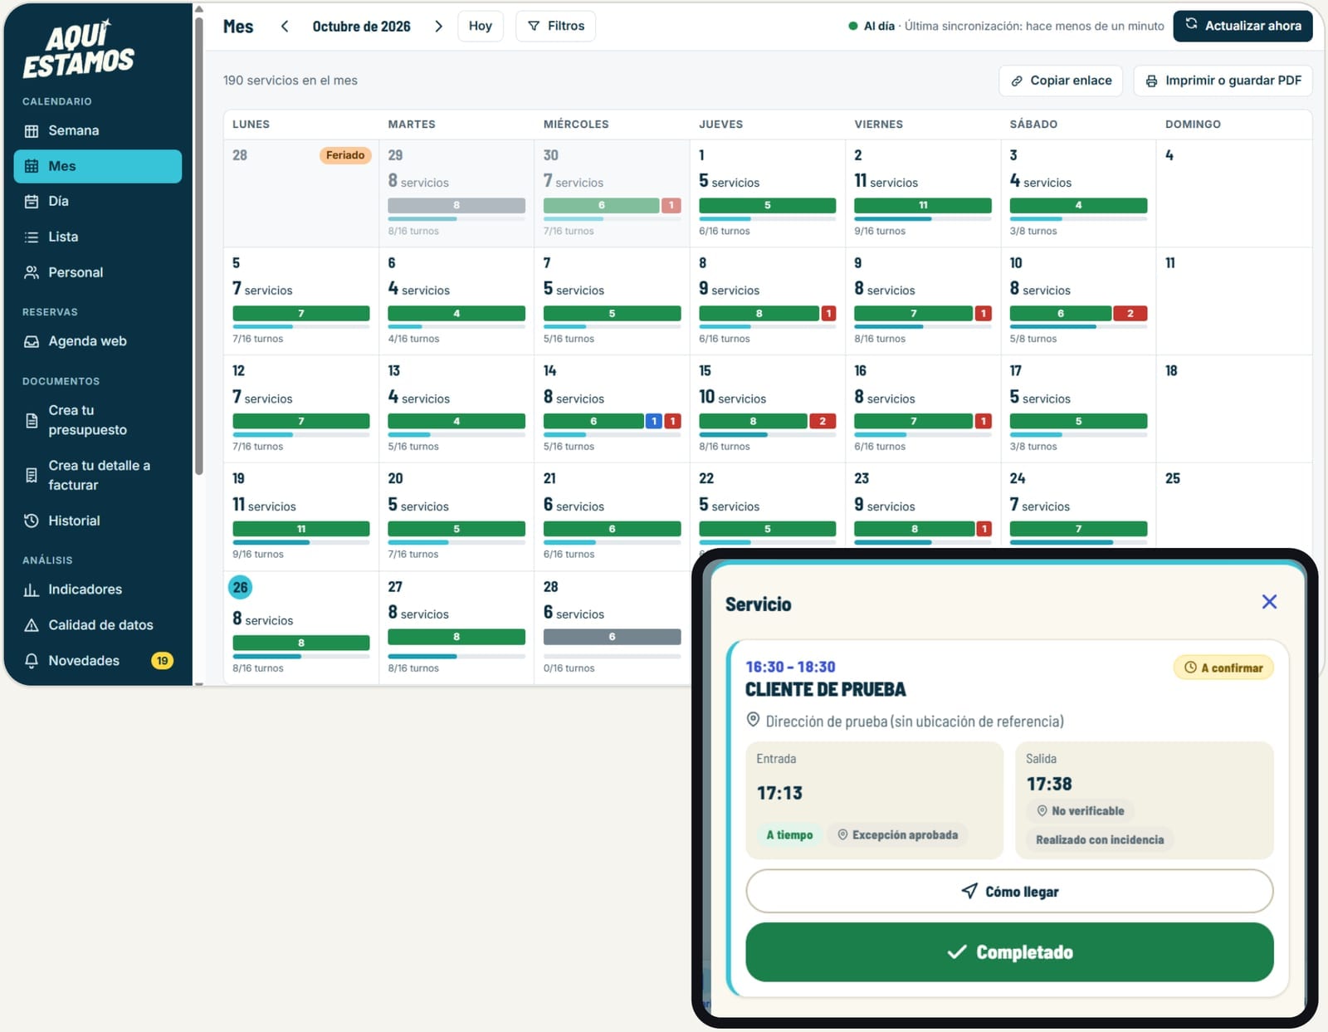1328x1032 pixels.
Task: Click the Novedades bell icon
Action: point(32,661)
